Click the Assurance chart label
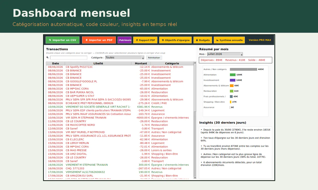The image size is (318, 190). 209,107
